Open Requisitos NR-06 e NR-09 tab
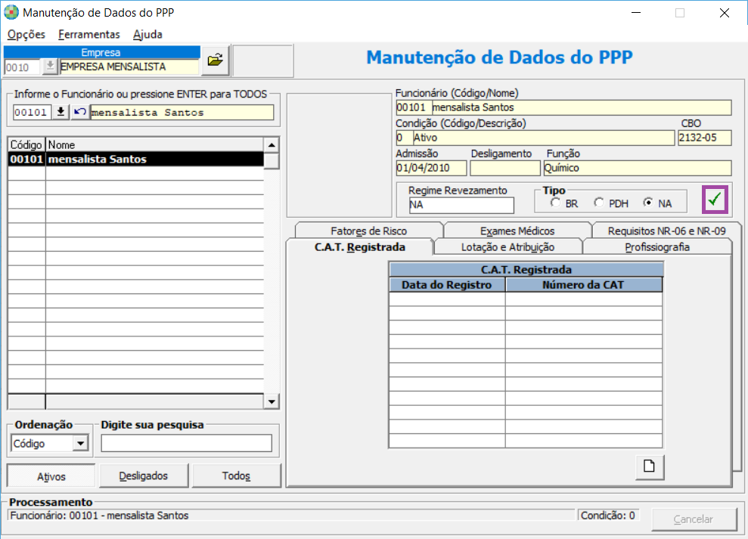 [x=666, y=231]
